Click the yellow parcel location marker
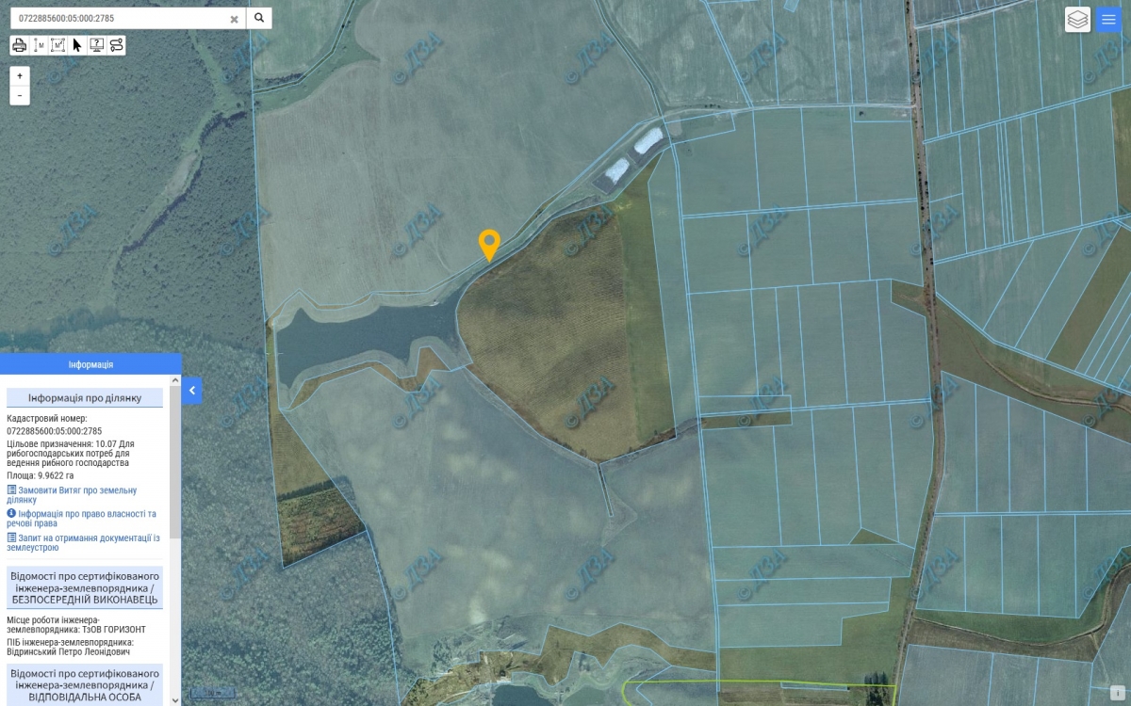 point(488,245)
